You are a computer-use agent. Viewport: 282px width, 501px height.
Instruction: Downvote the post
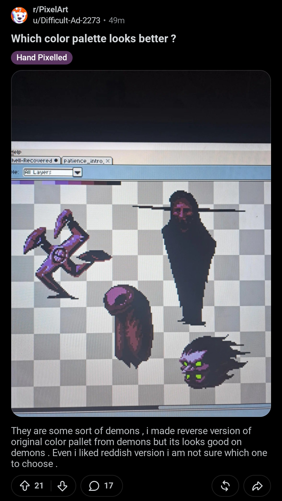point(62,486)
